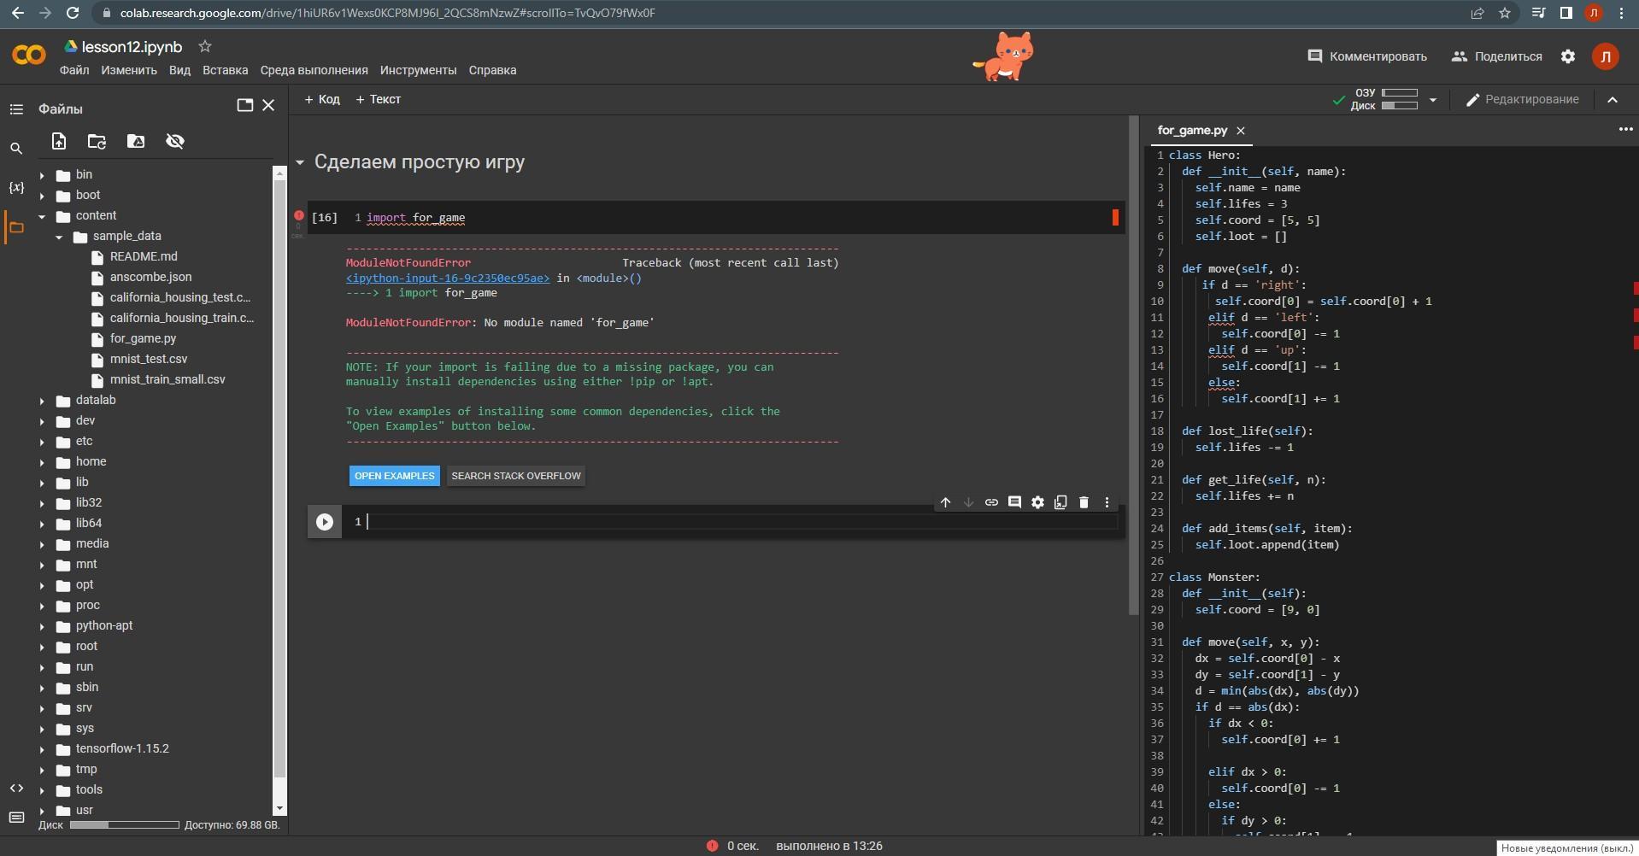This screenshot has height=856, width=1639.
Task: Open the variables inspector {x} in sidebar
Action: 16,187
